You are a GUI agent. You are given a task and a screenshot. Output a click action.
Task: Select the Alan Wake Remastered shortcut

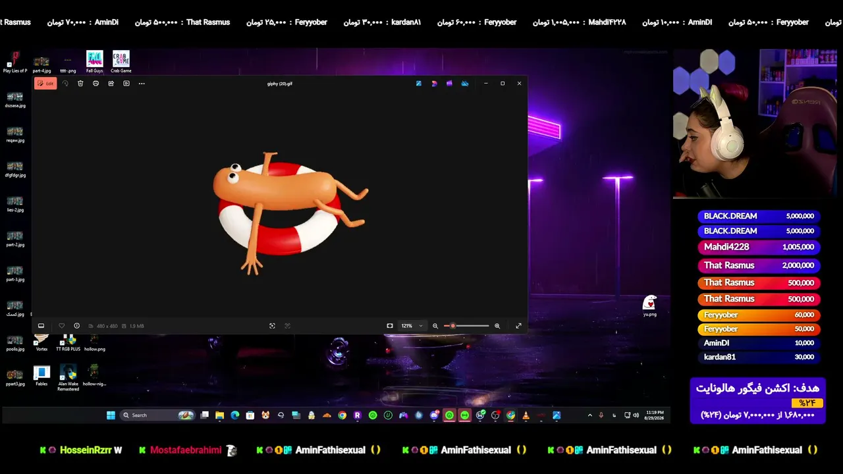click(68, 379)
